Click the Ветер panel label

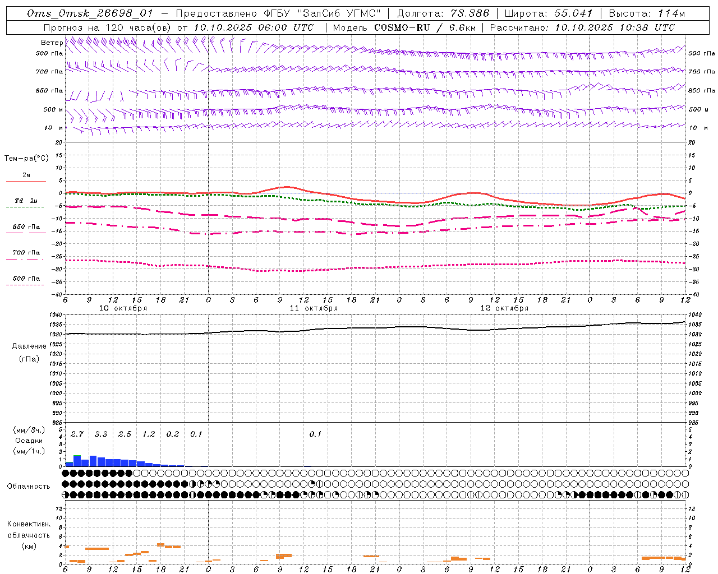[52, 43]
